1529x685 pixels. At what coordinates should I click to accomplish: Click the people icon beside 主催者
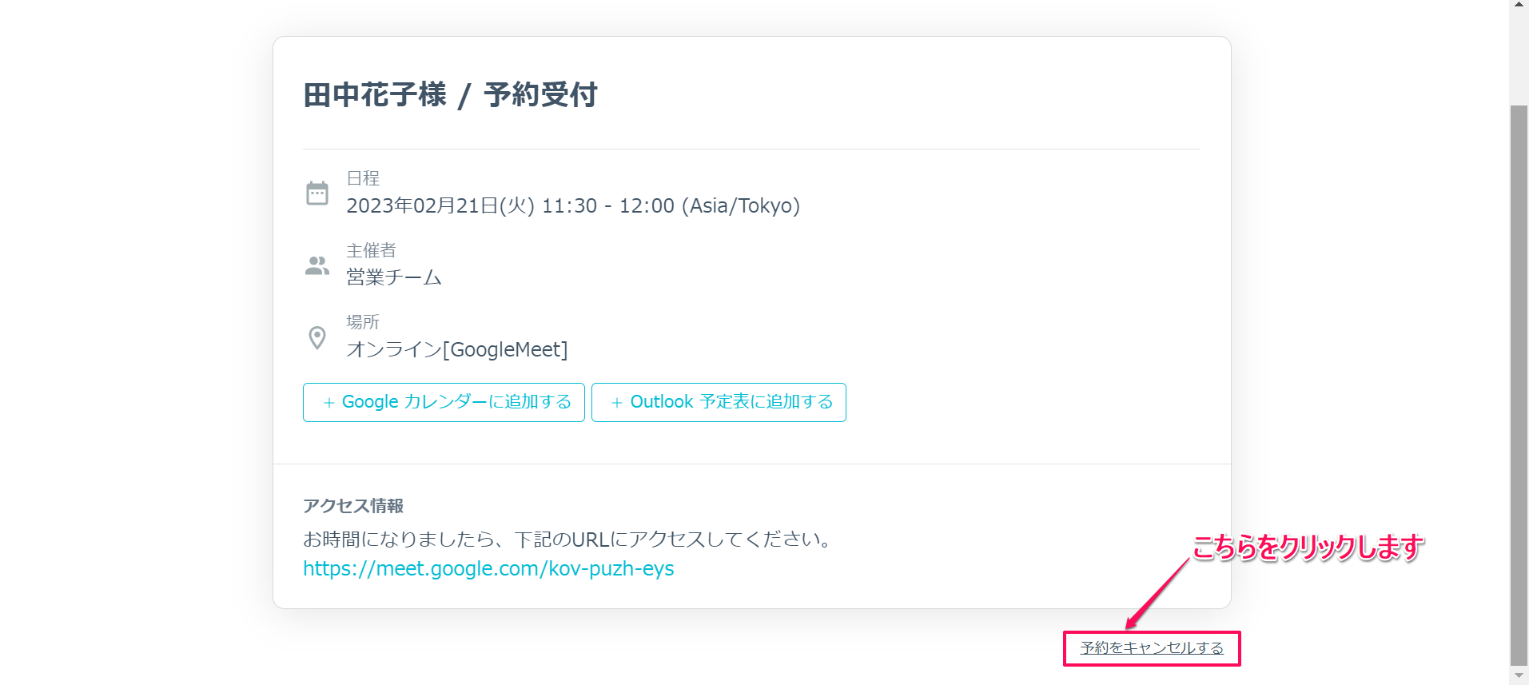[x=317, y=265]
